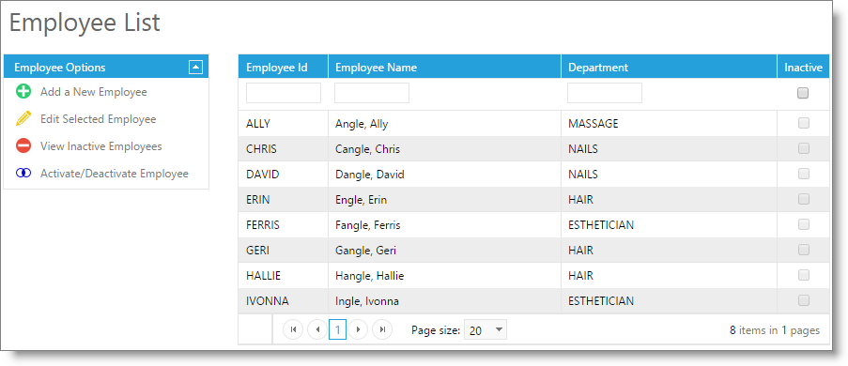Click the 8 items in 1 pages text

775,329
